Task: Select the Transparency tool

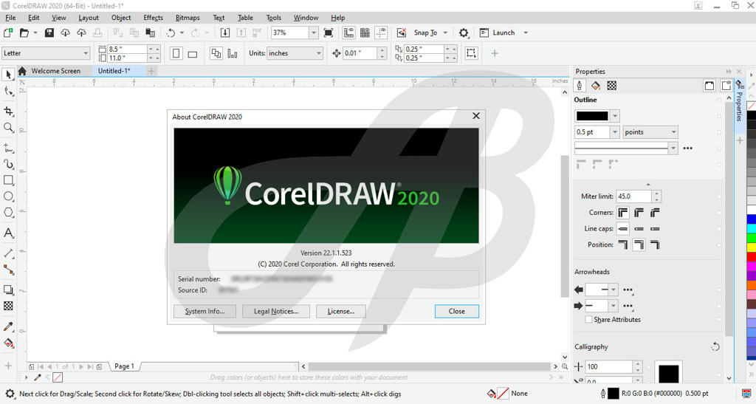Action: pos(8,306)
